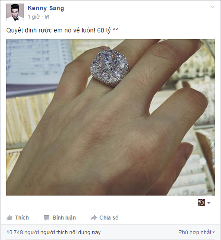Expand the arrow beside the small avatar

(x=209, y=203)
